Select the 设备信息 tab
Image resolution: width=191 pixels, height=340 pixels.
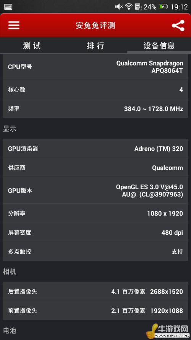pos(159,46)
